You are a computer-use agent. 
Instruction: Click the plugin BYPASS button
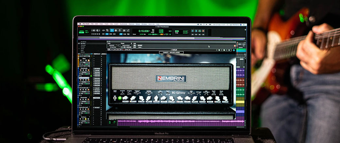(x=140, y=45)
